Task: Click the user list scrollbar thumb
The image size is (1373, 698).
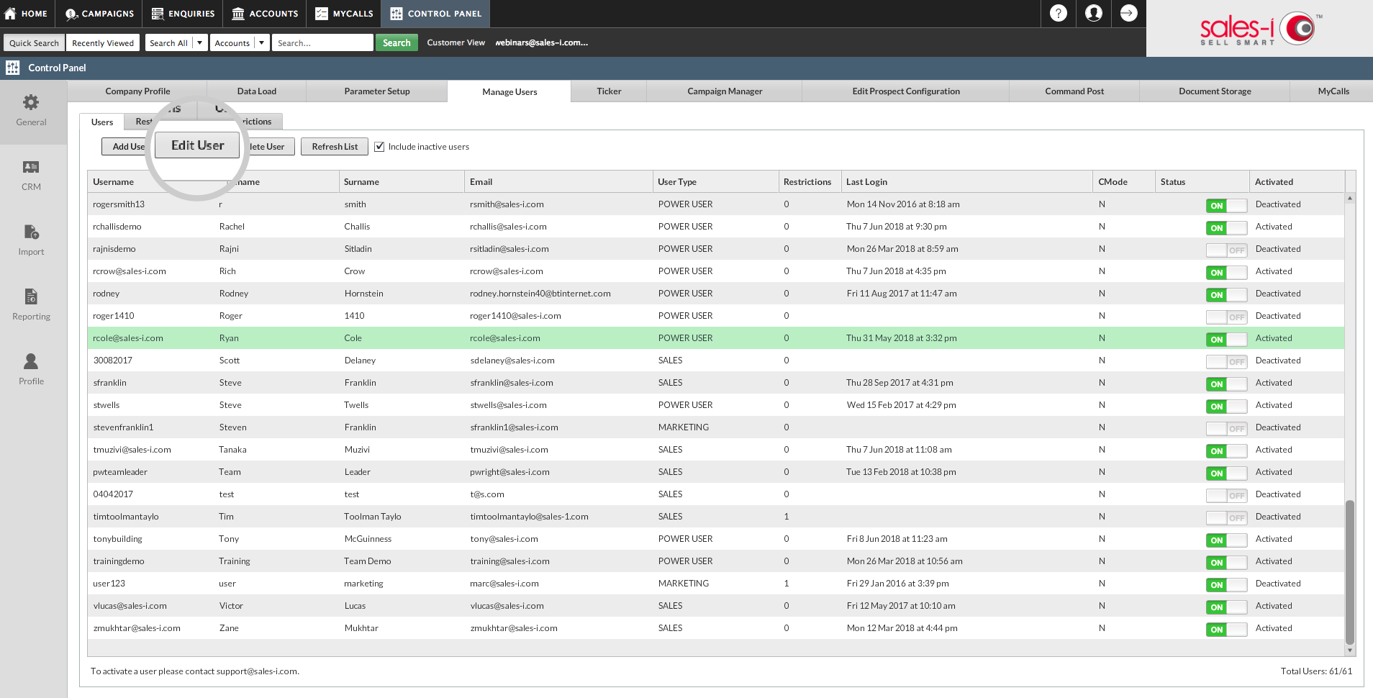Action: pos(1350,572)
